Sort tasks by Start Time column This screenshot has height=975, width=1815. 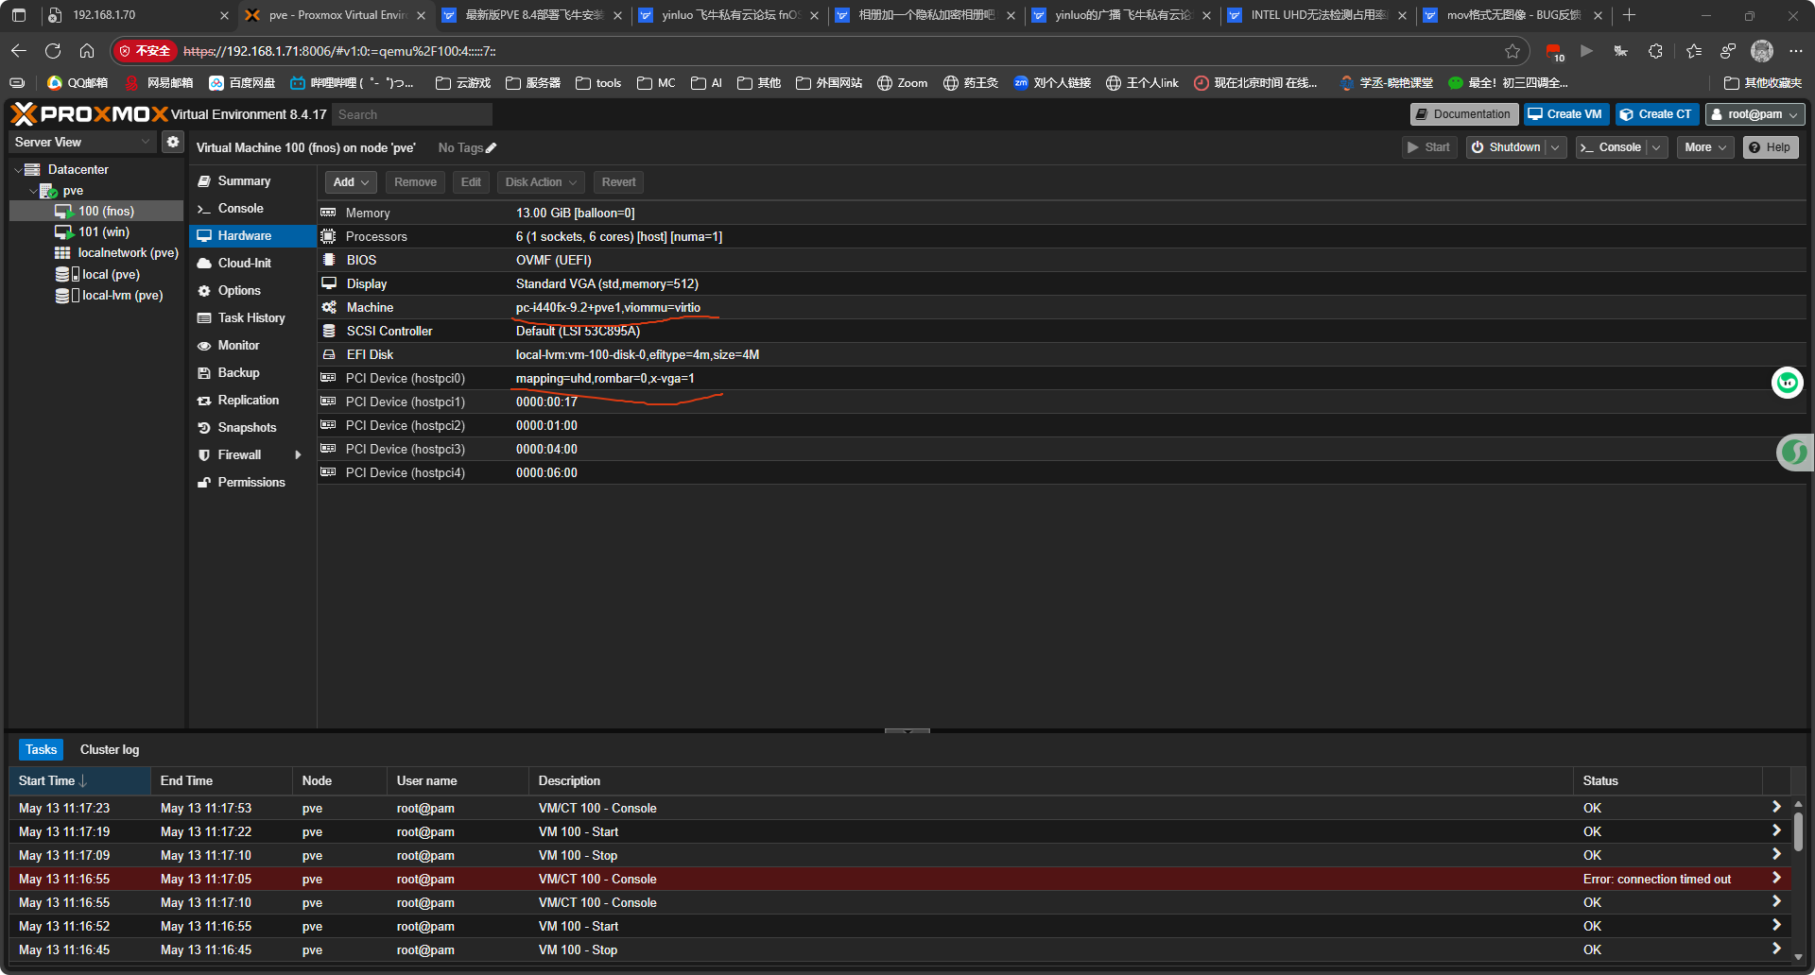[79, 780]
